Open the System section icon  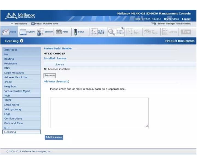point(23,32)
